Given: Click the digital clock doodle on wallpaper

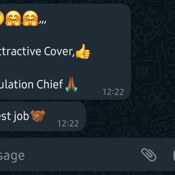Looking at the screenshot, I should (163, 126).
